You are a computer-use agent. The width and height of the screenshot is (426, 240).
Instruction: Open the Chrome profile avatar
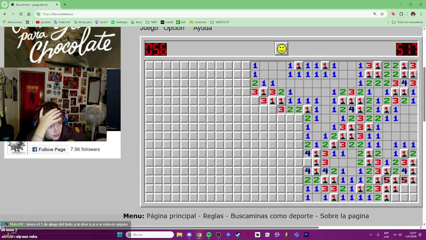[413, 14]
